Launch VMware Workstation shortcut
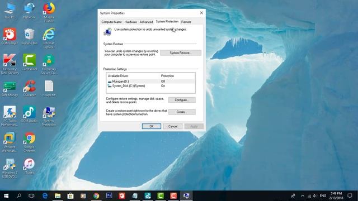The height and width of the screenshot is (201, 358). [10, 142]
